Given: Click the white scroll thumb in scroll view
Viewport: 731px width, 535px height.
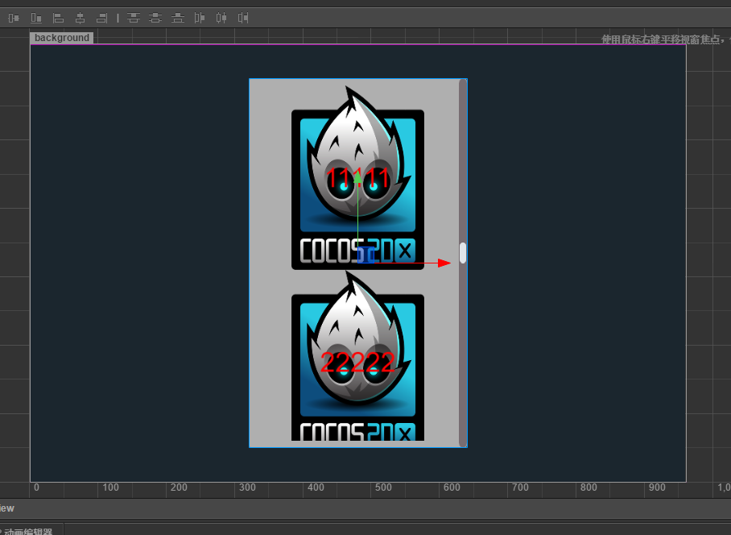Looking at the screenshot, I should [x=462, y=253].
